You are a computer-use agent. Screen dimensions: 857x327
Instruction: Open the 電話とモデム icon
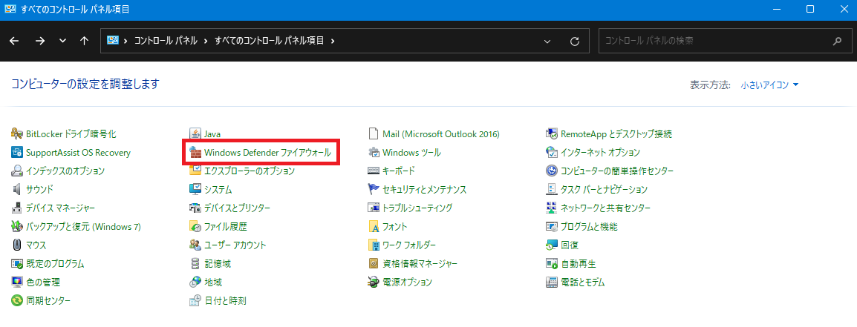point(552,283)
